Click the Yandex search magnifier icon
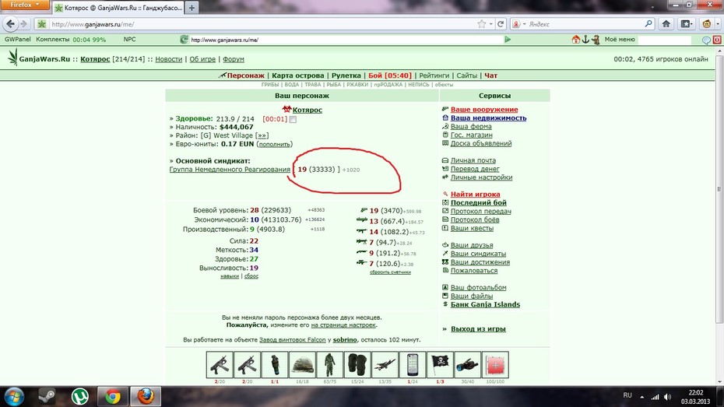The height and width of the screenshot is (407, 724). (648, 23)
